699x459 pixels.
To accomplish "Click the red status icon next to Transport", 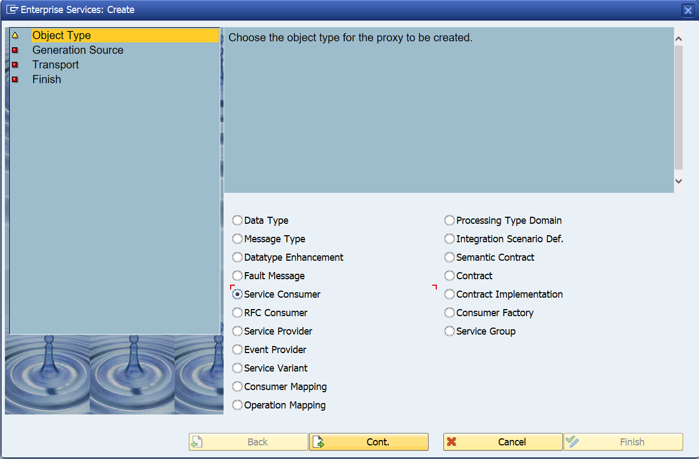I will pos(15,65).
